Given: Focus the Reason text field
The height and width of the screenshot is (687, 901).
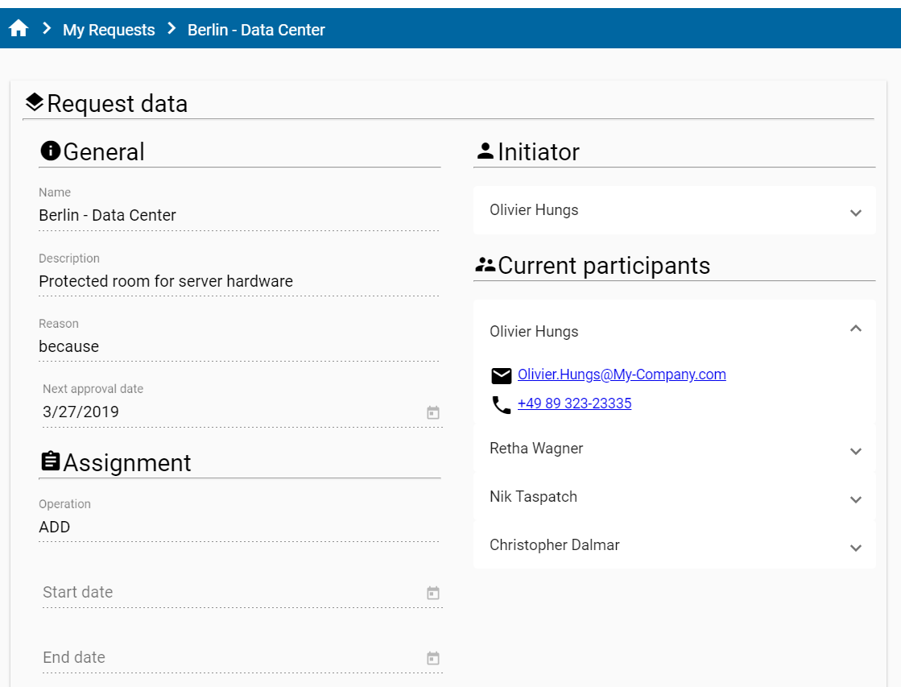Looking at the screenshot, I should [238, 346].
